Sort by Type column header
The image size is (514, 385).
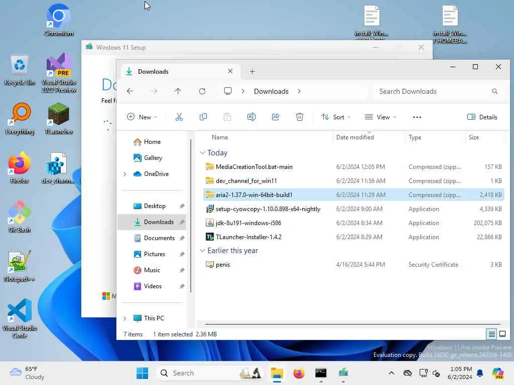coord(435,137)
